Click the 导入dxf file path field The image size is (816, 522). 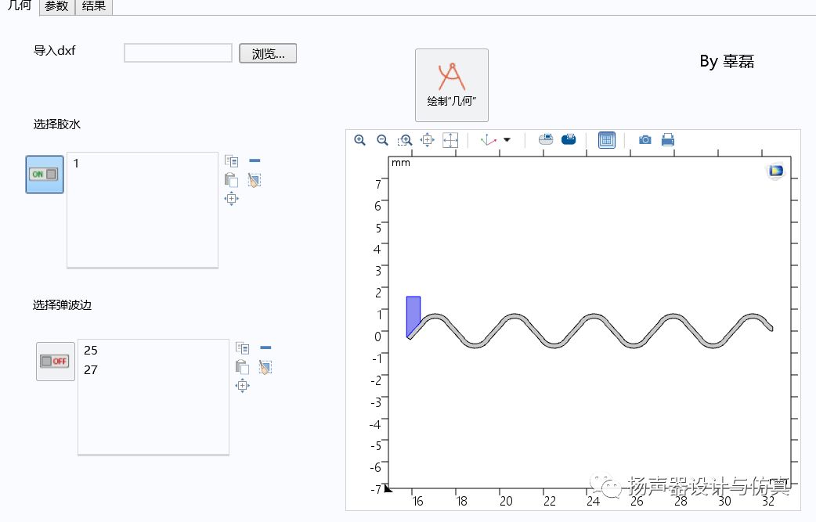pyautogui.click(x=178, y=53)
